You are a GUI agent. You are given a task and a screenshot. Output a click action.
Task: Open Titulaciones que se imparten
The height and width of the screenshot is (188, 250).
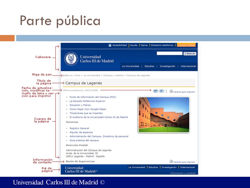pyautogui.click(x=86, y=113)
